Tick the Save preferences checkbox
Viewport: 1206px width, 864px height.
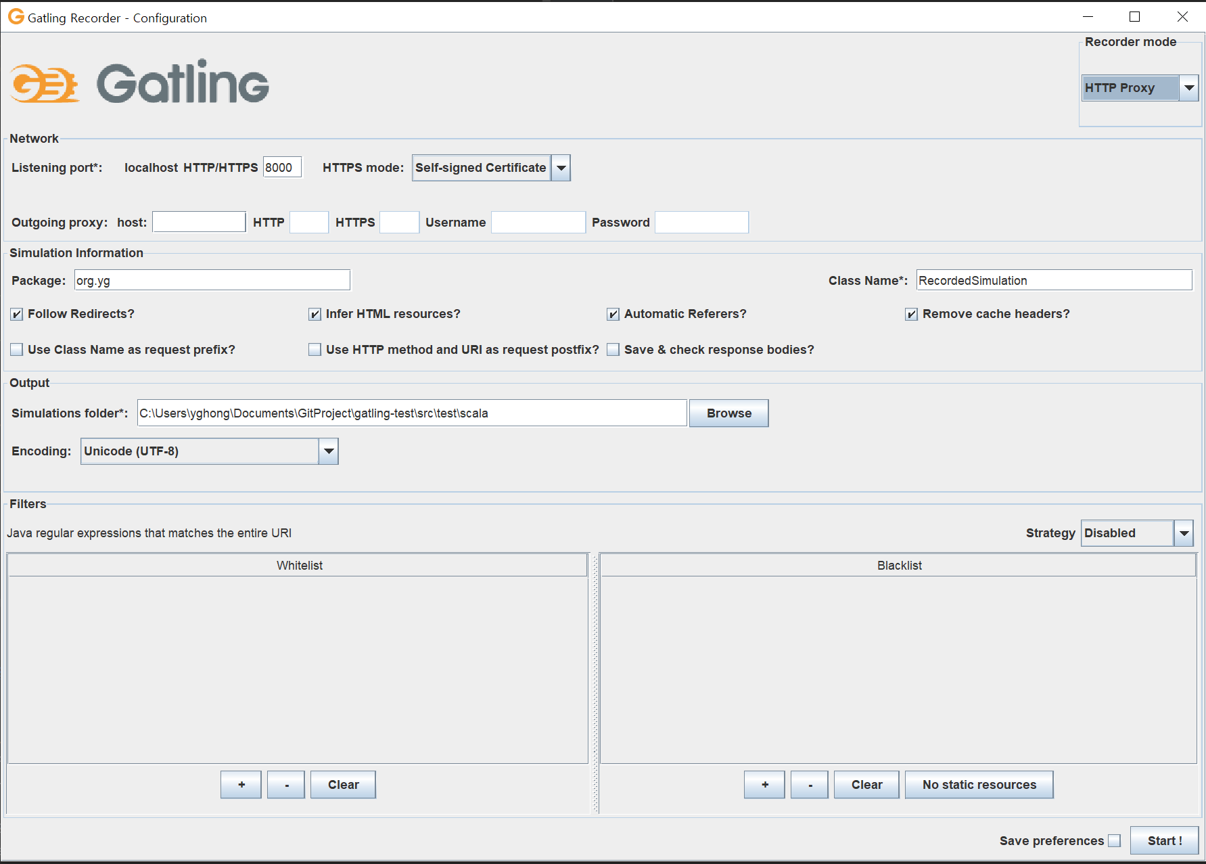pyautogui.click(x=1114, y=841)
